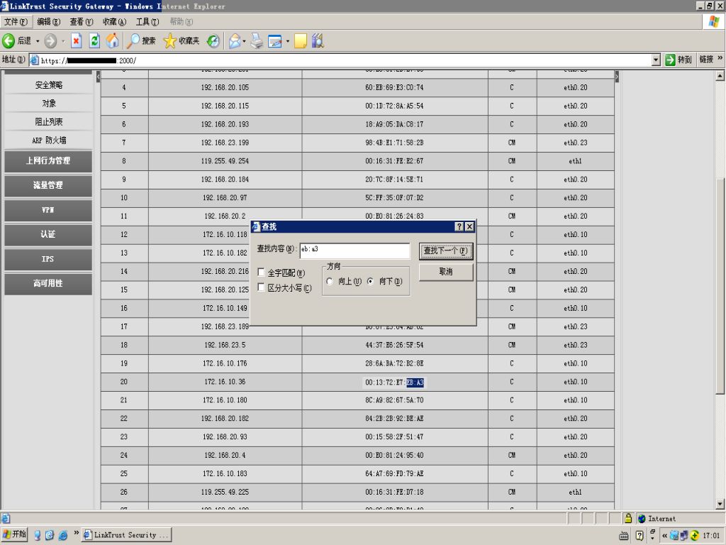Click the Go arrow next to address bar
The width and height of the screenshot is (726, 545).
[x=670, y=60]
